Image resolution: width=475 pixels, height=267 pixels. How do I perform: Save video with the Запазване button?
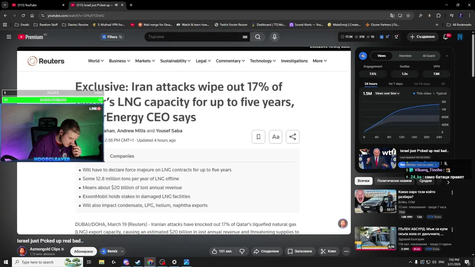coord(300,251)
